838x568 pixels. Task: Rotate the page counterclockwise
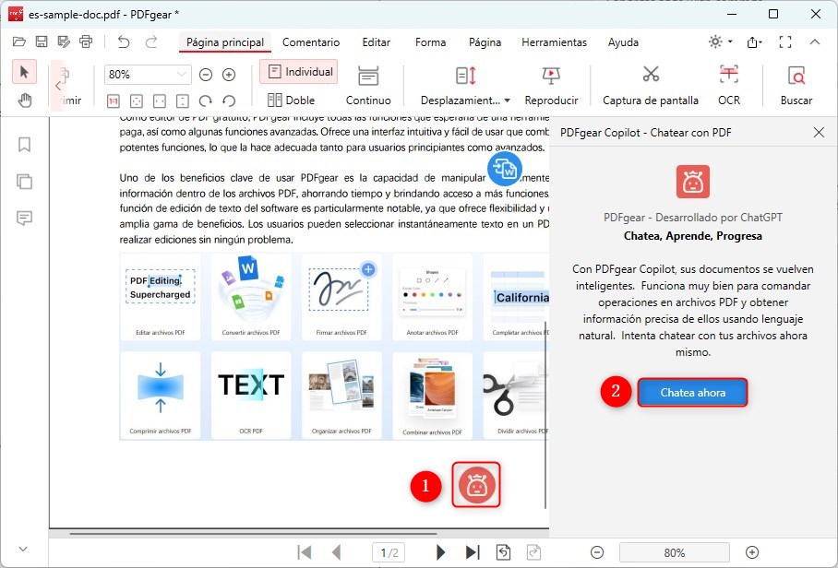229,101
